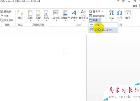This screenshot has width=140, height=101.
Task: Expand the 页码 dropdown arrow
Action: click(x=46, y=20)
